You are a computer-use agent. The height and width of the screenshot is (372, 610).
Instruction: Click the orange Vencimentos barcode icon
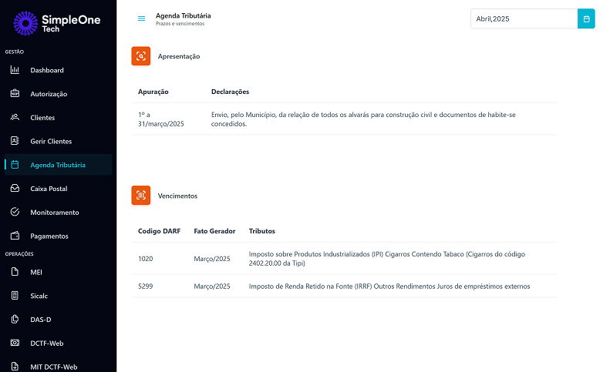pos(141,196)
